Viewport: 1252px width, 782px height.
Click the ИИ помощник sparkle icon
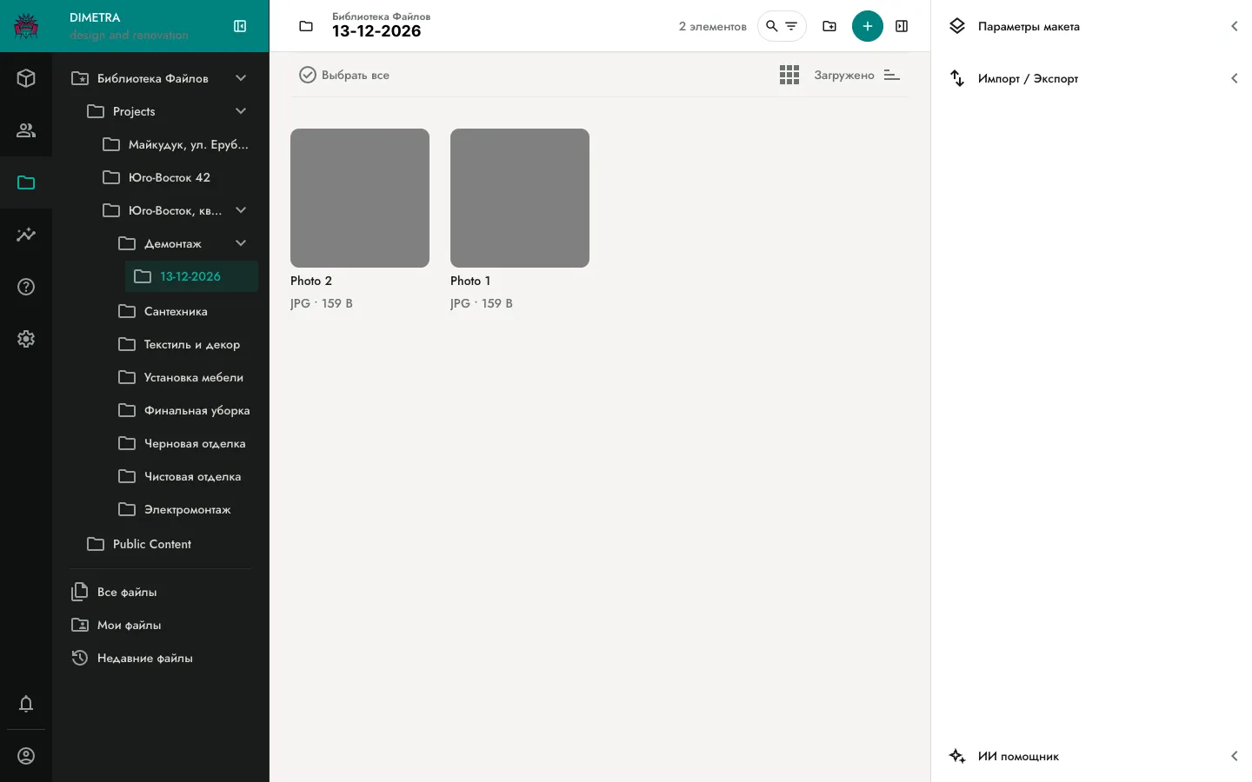tap(957, 756)
